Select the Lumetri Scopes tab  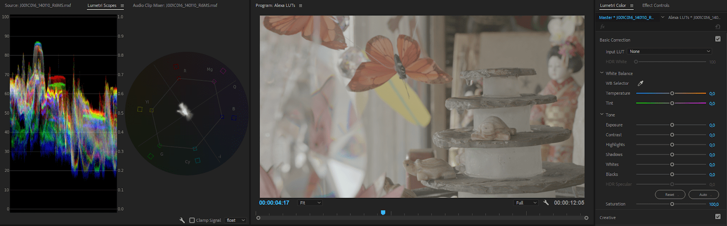(x=102, y=5)
